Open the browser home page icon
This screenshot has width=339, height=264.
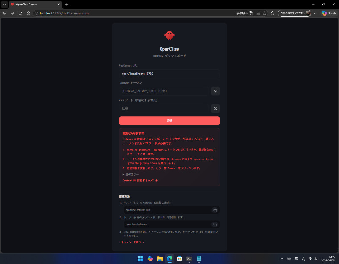(28, 14)
